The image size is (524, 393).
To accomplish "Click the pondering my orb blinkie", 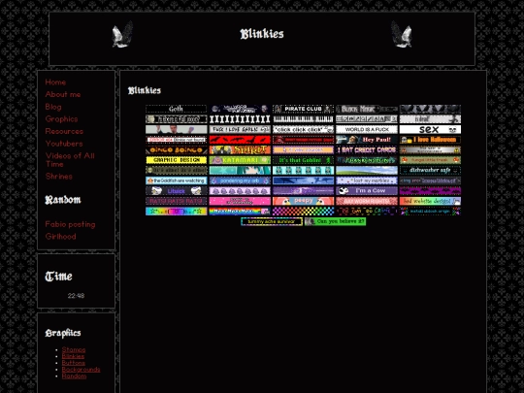I will tap(240, 180).
